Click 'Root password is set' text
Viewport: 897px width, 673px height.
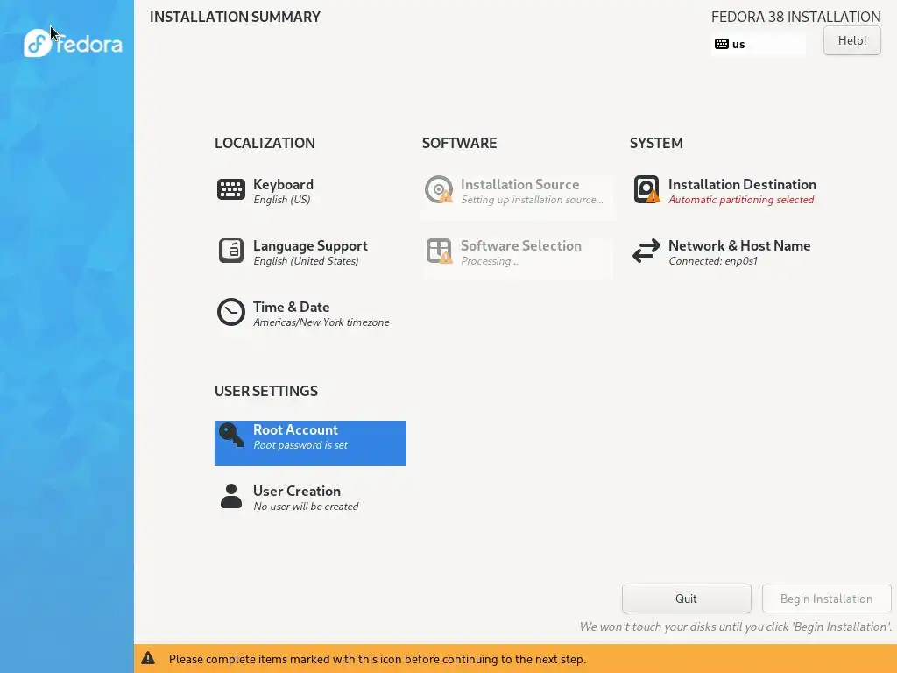pos(300,445)
